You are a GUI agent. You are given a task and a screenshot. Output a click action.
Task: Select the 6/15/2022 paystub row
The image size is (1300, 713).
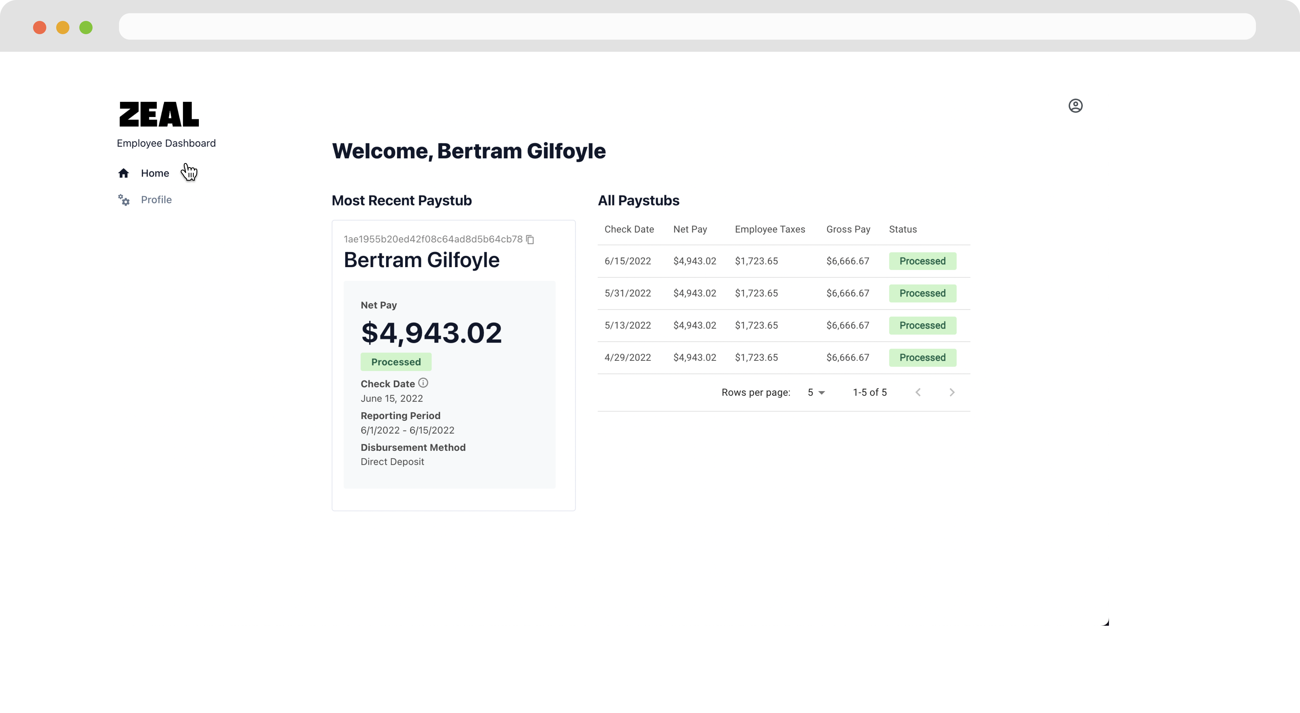click(x=627, y=261)
